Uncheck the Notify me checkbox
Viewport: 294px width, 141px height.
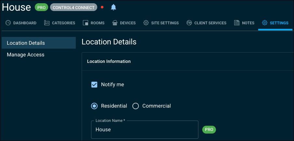click(x=94, y=85)
